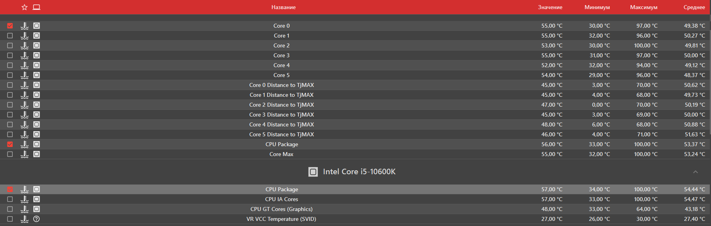The width and height of the screenshot is (711, 226).
Task: Click chip icon in Core 2 row
Action: click(x=36, y=45)
